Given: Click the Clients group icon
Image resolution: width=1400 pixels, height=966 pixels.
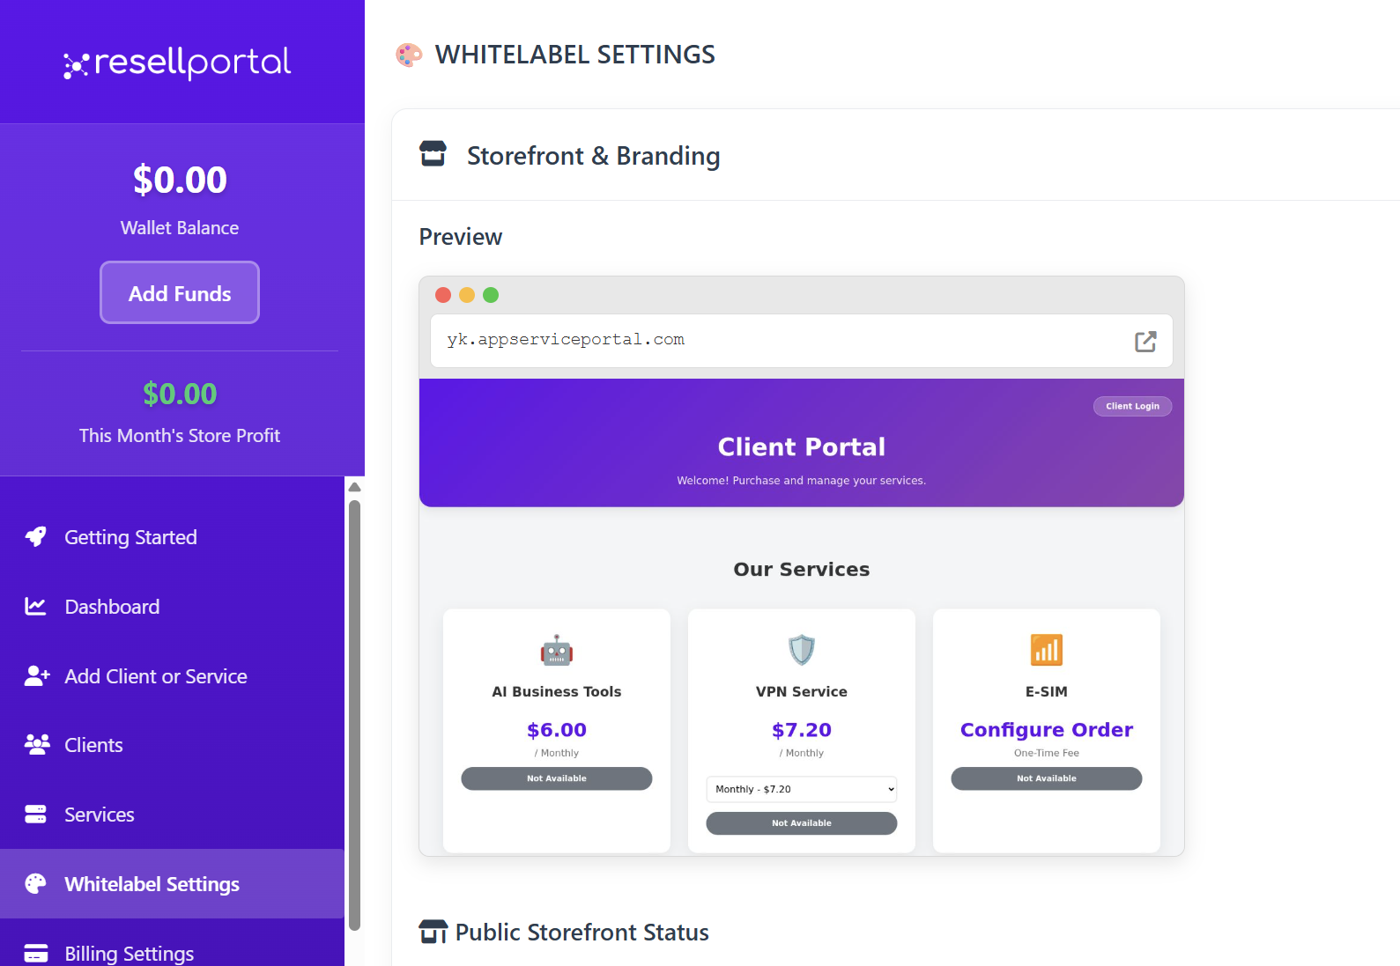Looking at the screenshot, I should (x=37, y=745).
